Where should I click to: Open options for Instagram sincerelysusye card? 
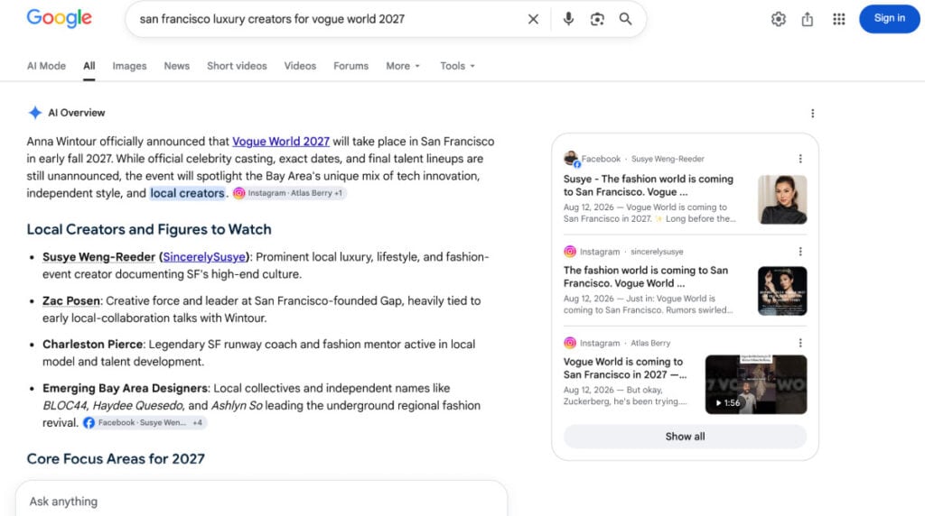click(x=800, y=252)
